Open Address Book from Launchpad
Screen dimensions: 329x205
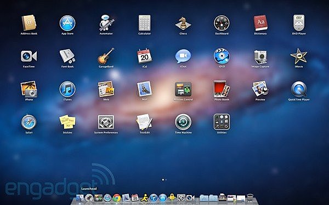(29, 23)
